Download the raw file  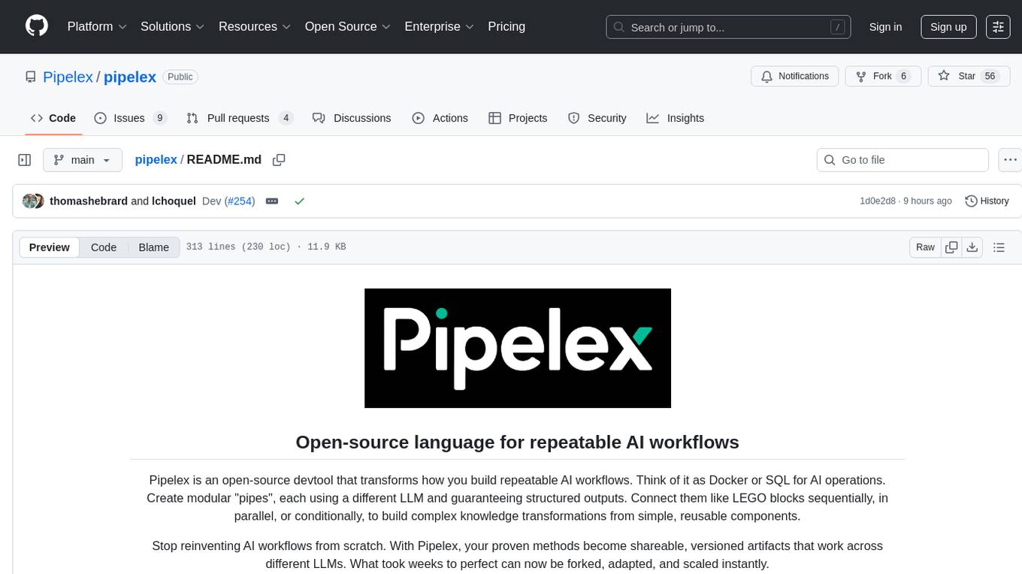[x=972, y=247]
